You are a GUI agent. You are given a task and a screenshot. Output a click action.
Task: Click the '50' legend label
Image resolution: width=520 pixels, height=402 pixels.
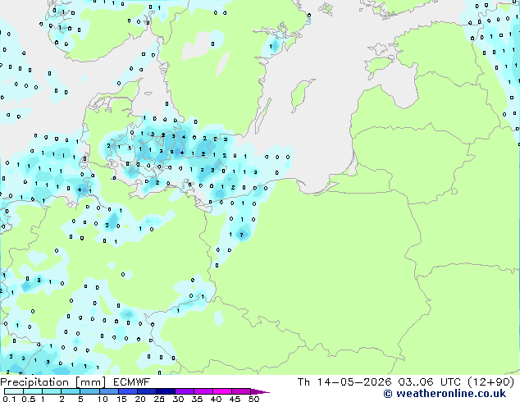254,399
